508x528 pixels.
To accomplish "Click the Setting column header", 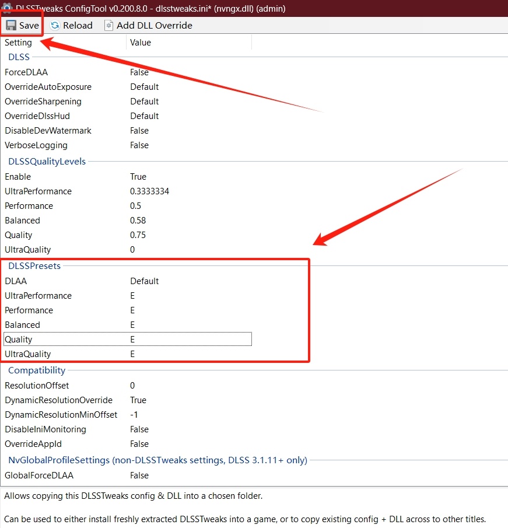I will coord(18,43).
